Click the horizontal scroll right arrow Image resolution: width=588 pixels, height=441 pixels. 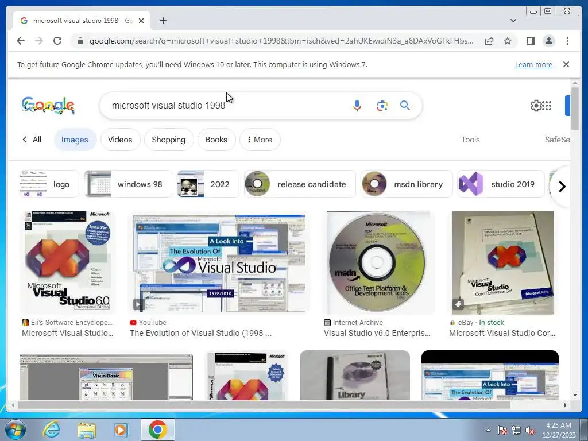click(x=566, y=405)
